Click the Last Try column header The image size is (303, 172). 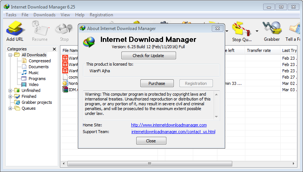click(x=289, y=50)
